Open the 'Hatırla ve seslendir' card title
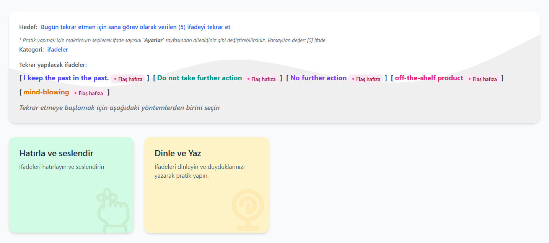This screenshot has height=243, width=549. (56, 153)
